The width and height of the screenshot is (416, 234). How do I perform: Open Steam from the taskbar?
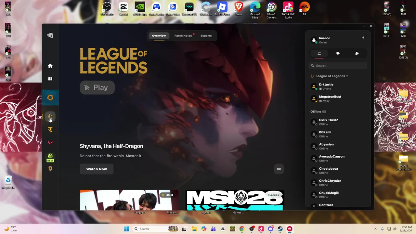pyautogui.click(x=280, y=229)
